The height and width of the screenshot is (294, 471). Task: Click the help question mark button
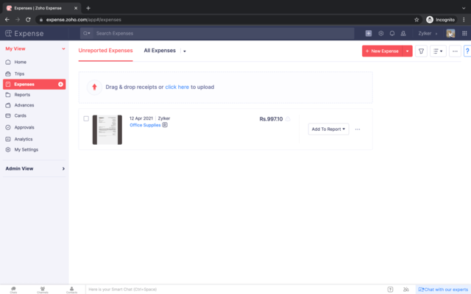click(467, 51)
